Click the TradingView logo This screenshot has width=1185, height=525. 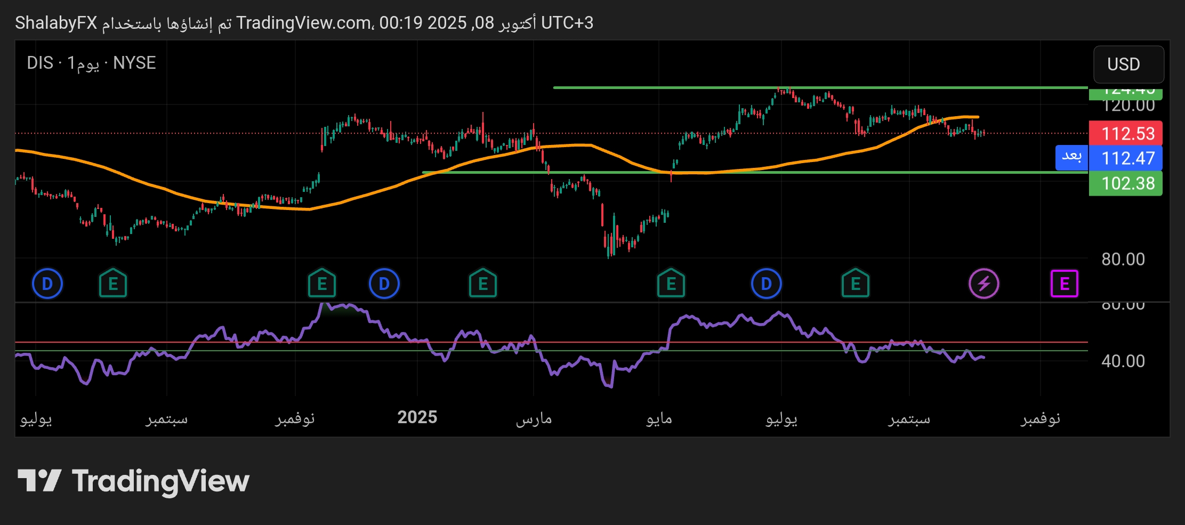(x=134, y=481)
